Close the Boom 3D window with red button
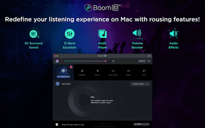 (55, 56)
